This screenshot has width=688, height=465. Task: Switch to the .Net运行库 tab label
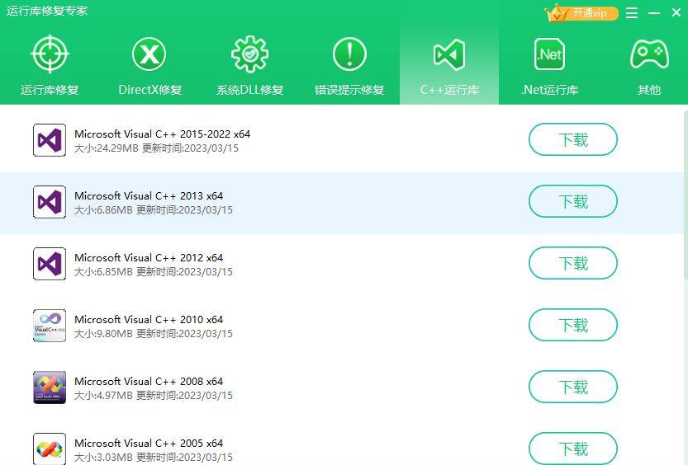click(x=549, y=90)
